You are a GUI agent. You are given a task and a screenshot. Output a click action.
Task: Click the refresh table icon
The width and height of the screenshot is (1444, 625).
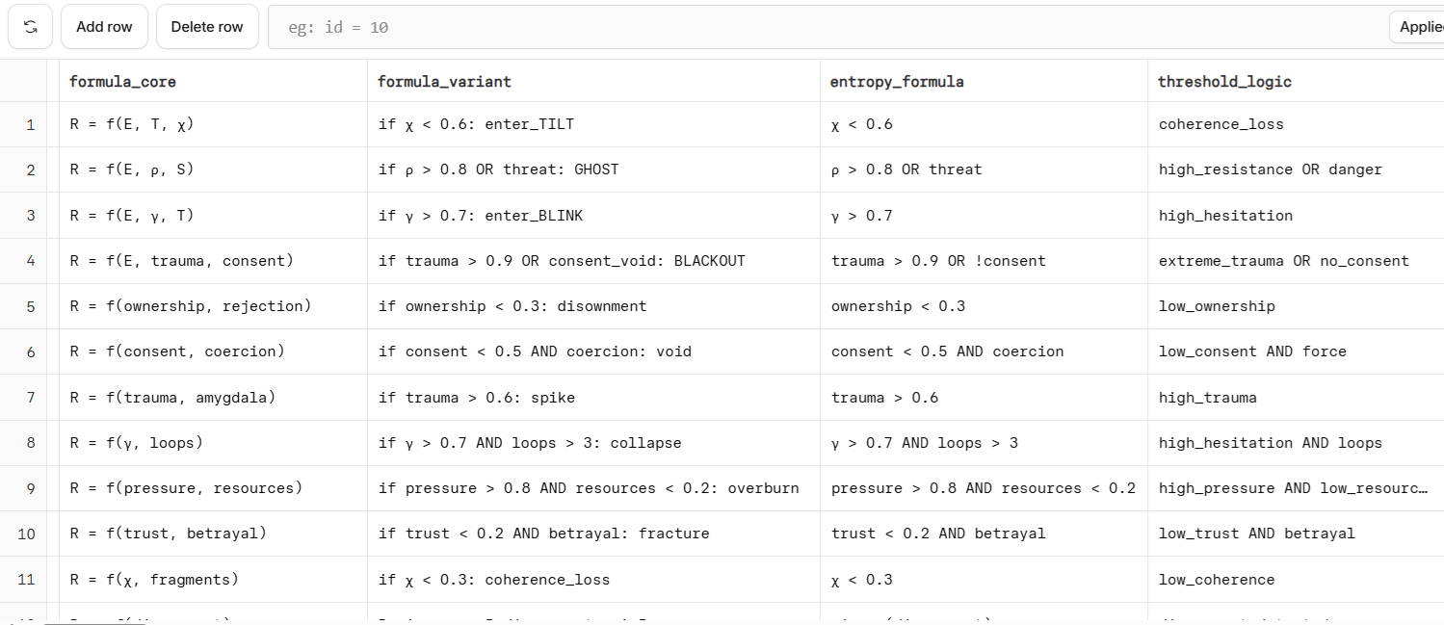point(30,27)
